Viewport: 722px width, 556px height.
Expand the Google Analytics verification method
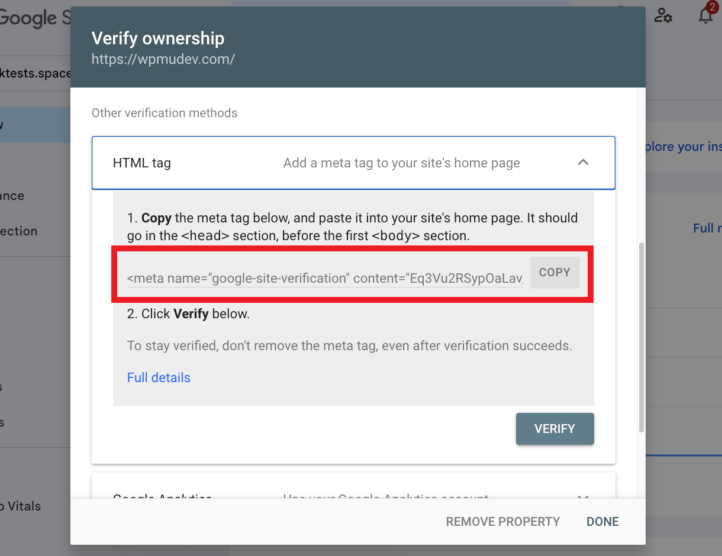[x=583, y=499]
